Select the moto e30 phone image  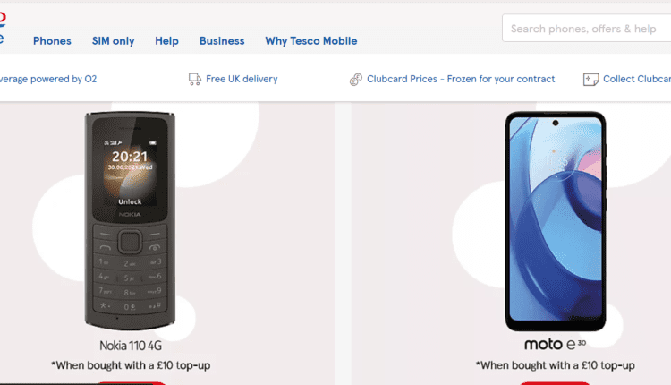[x=556, y=221]
